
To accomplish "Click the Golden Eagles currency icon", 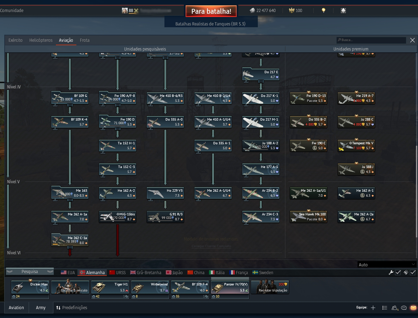I will [x=291, y=11].
